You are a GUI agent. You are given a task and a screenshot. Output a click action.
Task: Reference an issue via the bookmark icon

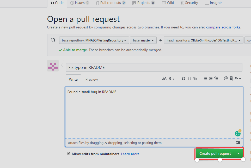231,79
